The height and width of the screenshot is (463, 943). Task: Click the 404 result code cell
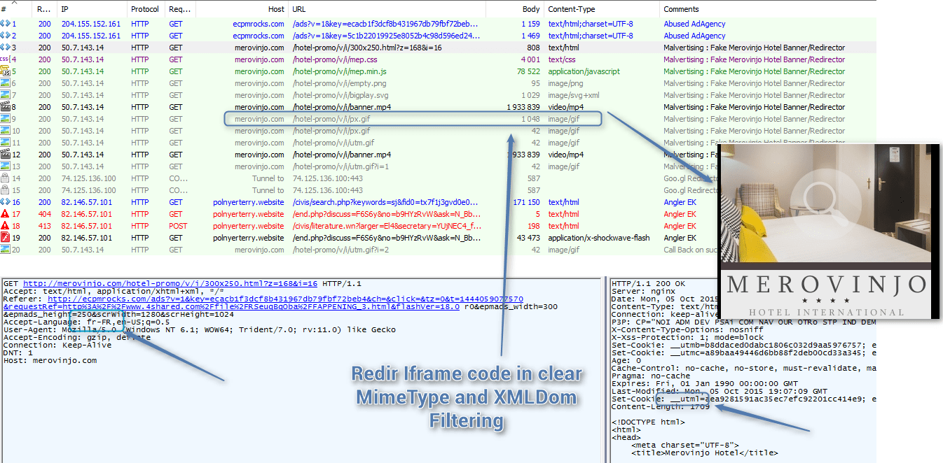tap(45, 214)
